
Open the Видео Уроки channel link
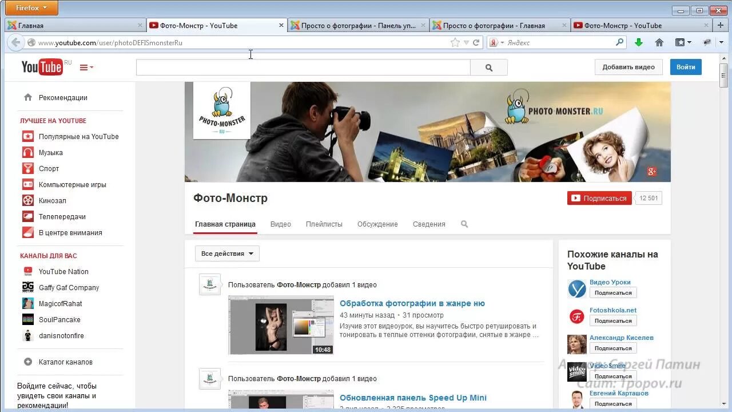pos(610,282)
